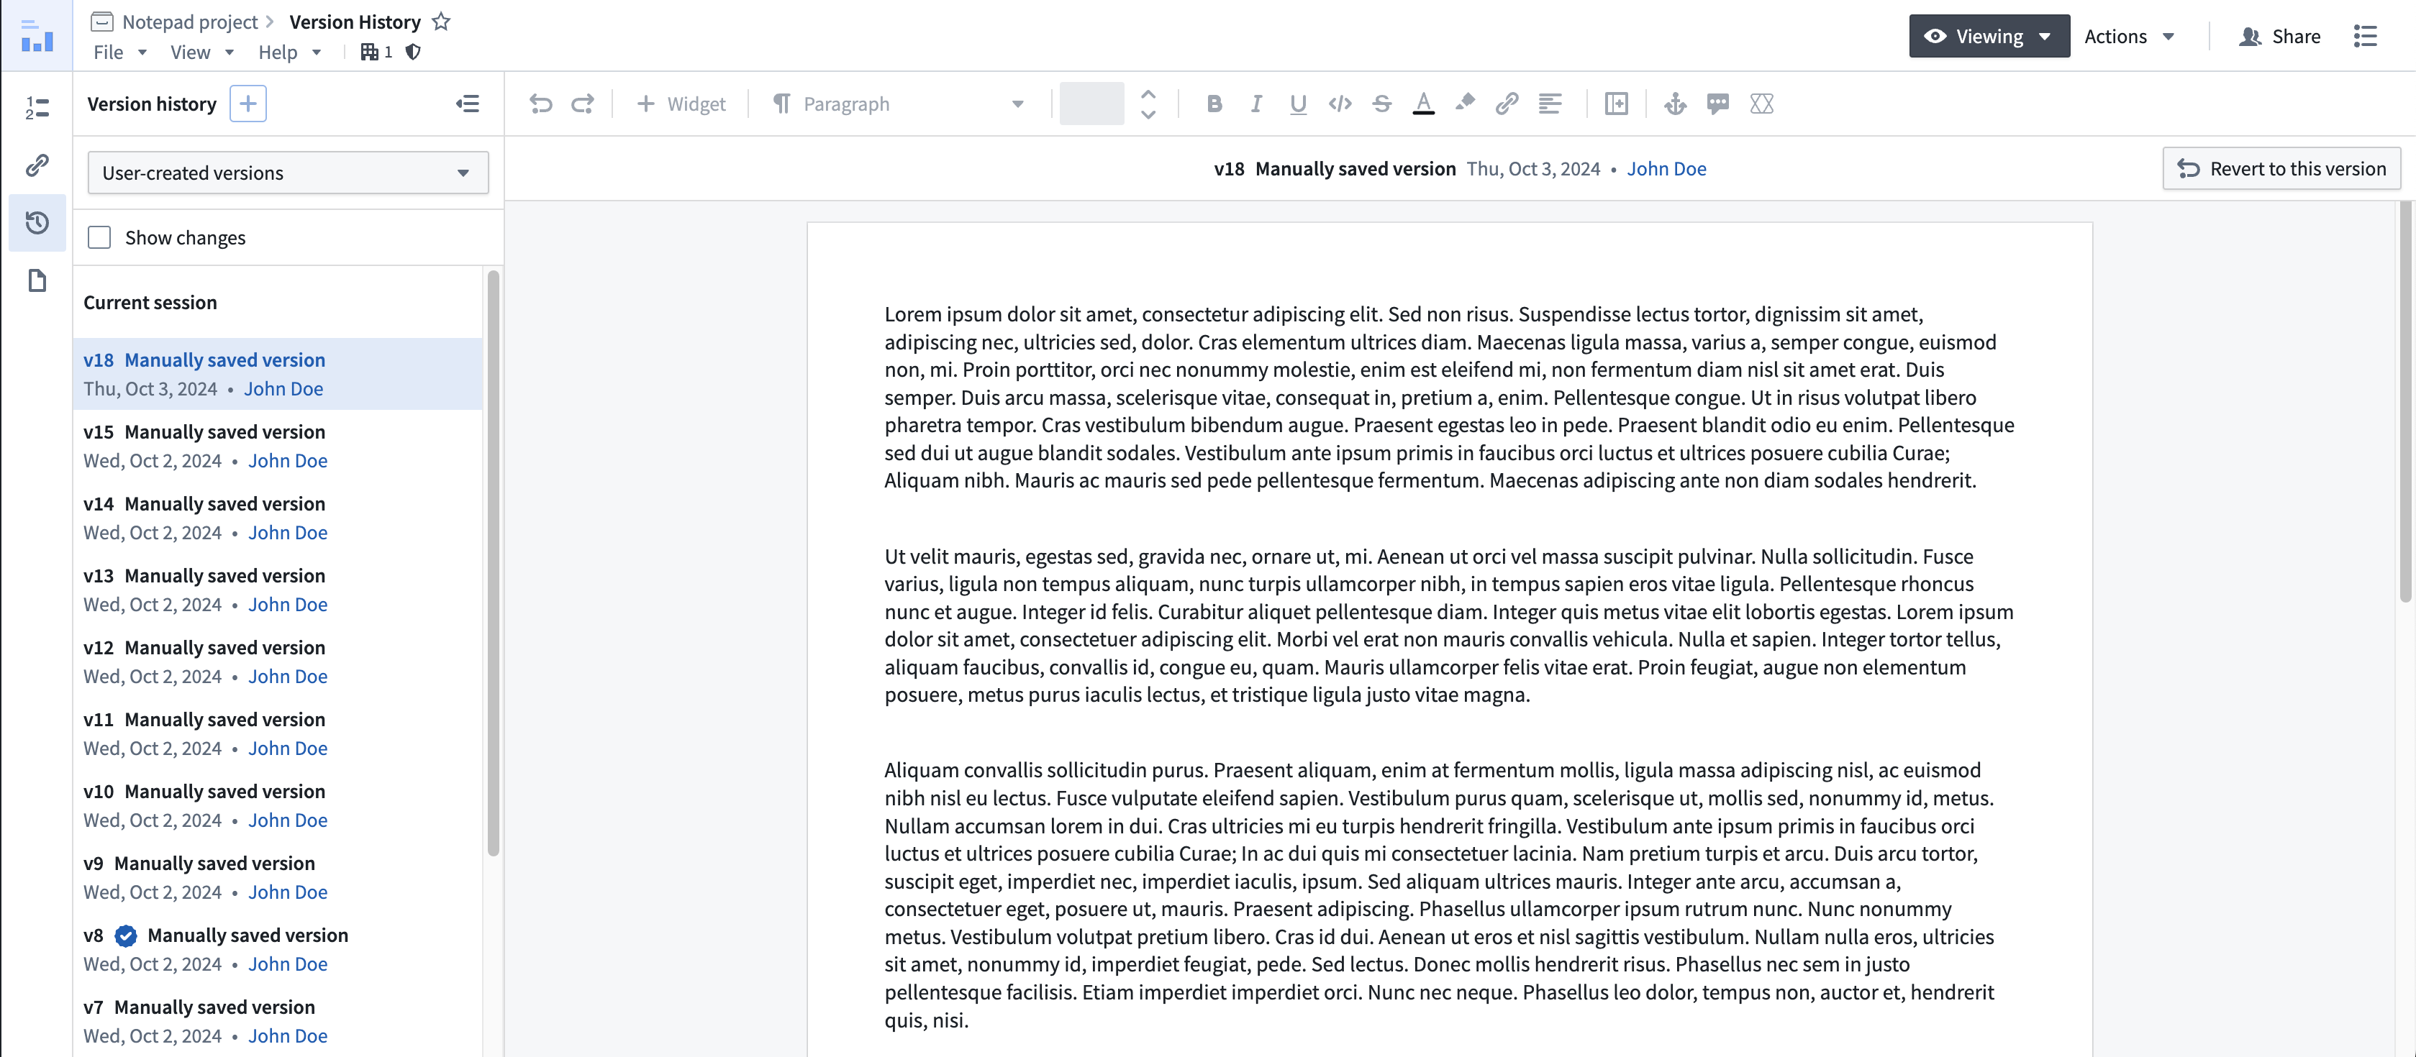Click the code block formatting icon
The width and height of the screenshot is (2416, 1057).
click(1339, 104)
